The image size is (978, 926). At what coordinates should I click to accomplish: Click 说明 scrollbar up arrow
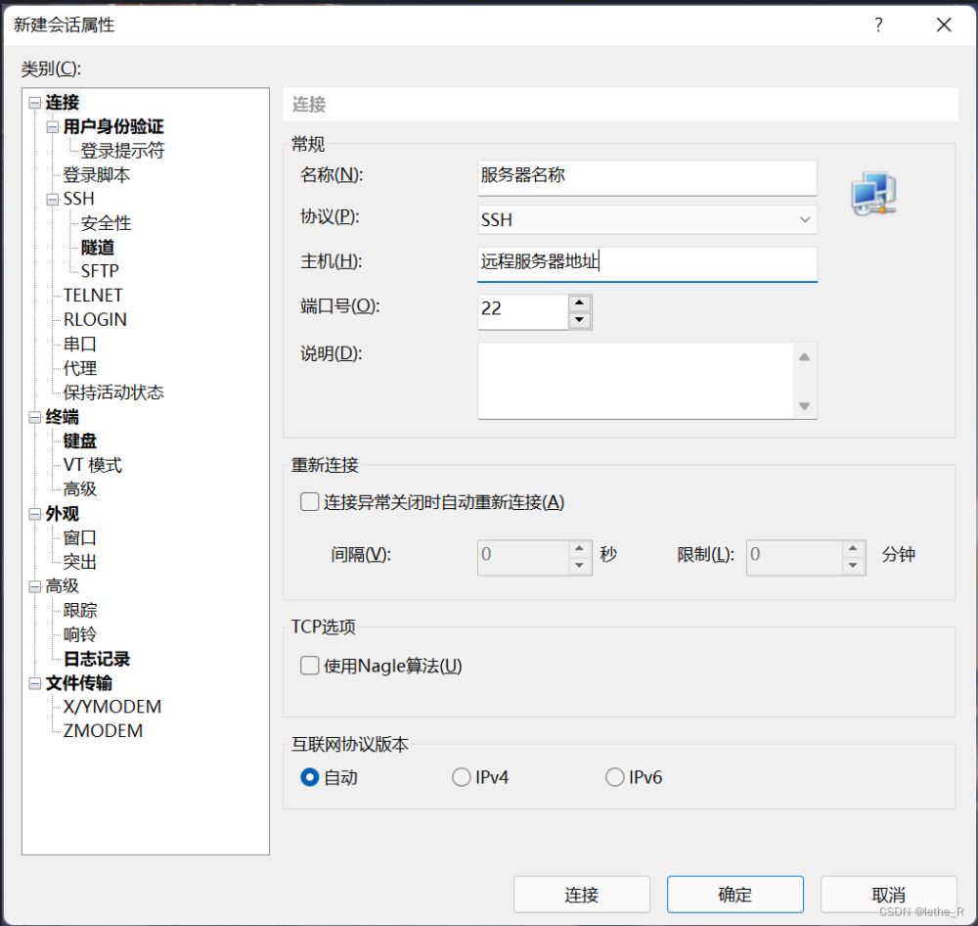tap(804, 356)
